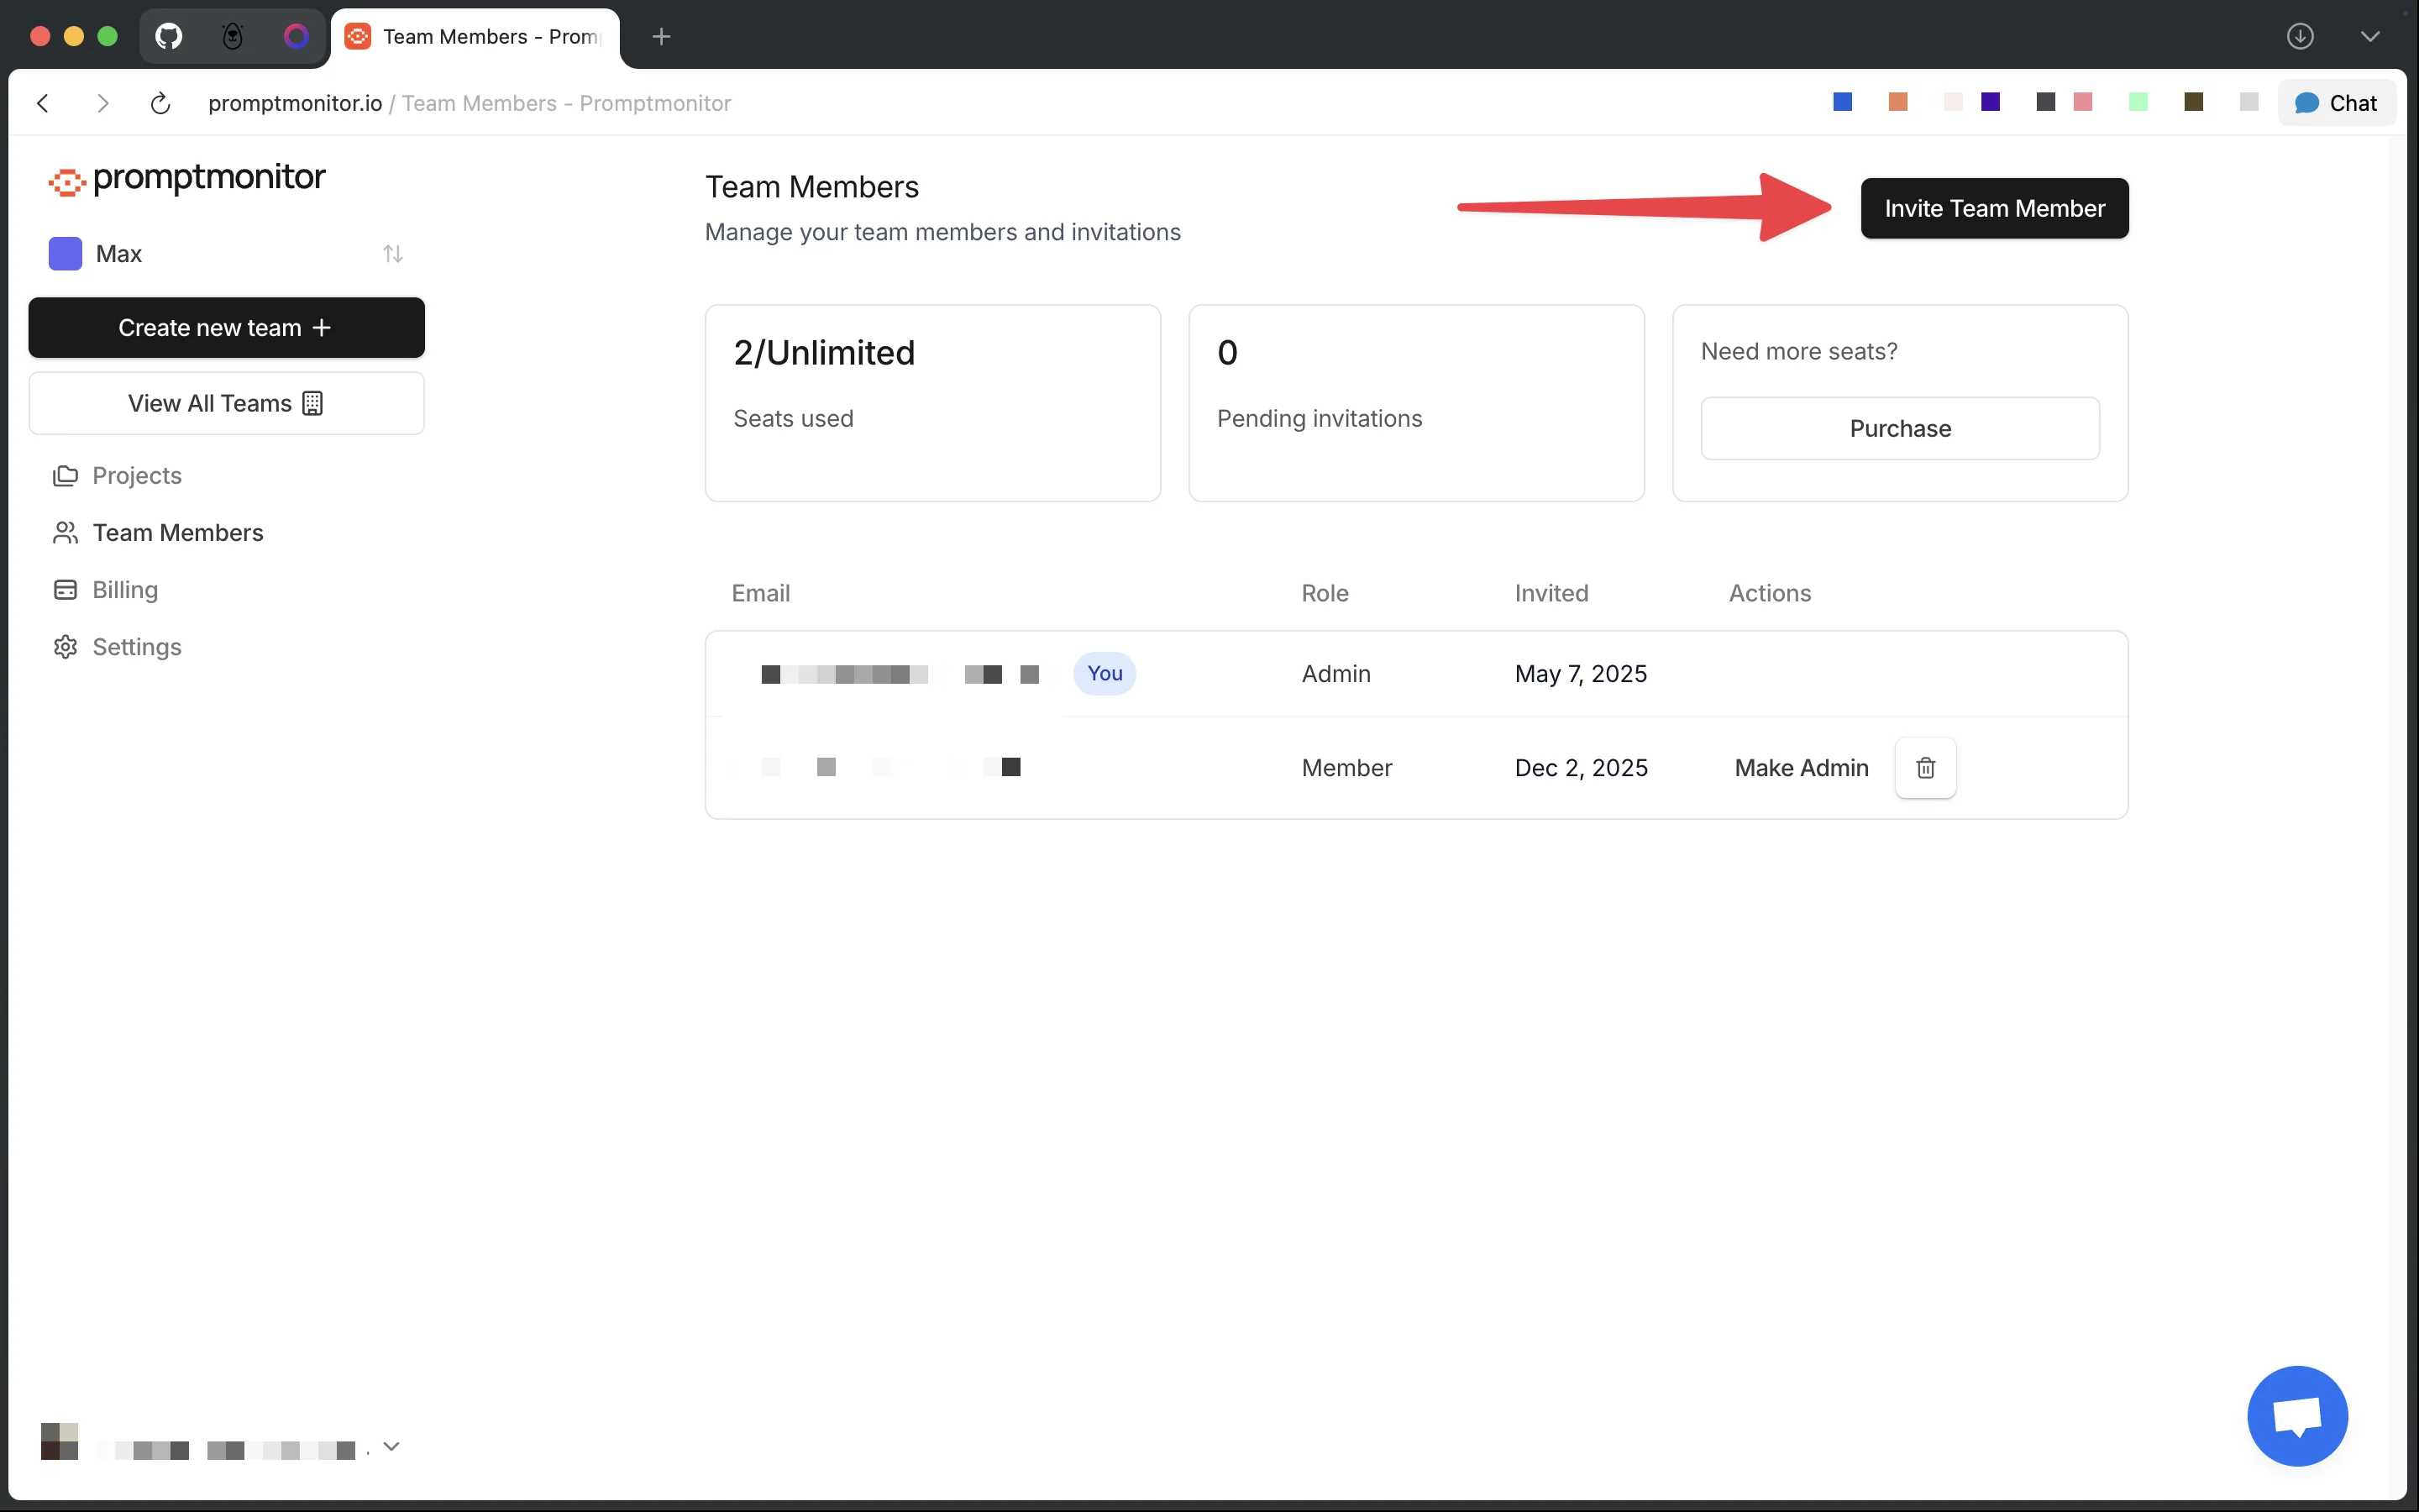This screenshot has height=1512, width=2419.
Task: Click the trash icon for the Member row
Action: (x=1925, y=767)
